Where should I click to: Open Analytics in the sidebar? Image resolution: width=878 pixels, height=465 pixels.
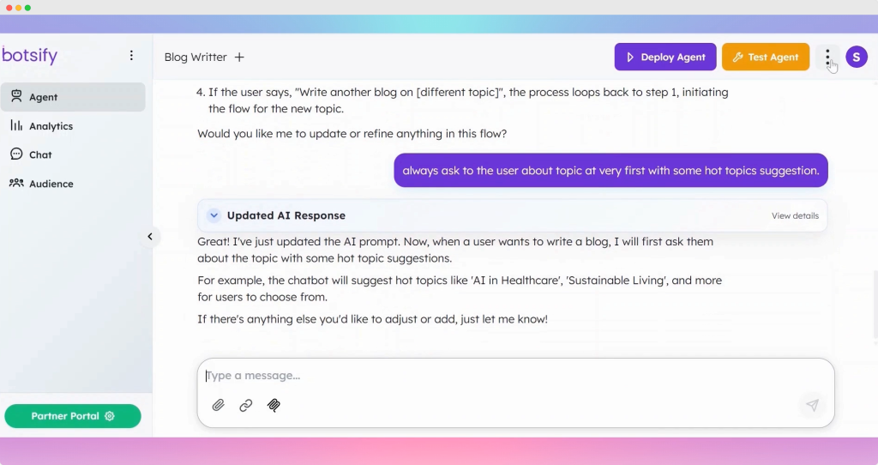click(51, 126)
